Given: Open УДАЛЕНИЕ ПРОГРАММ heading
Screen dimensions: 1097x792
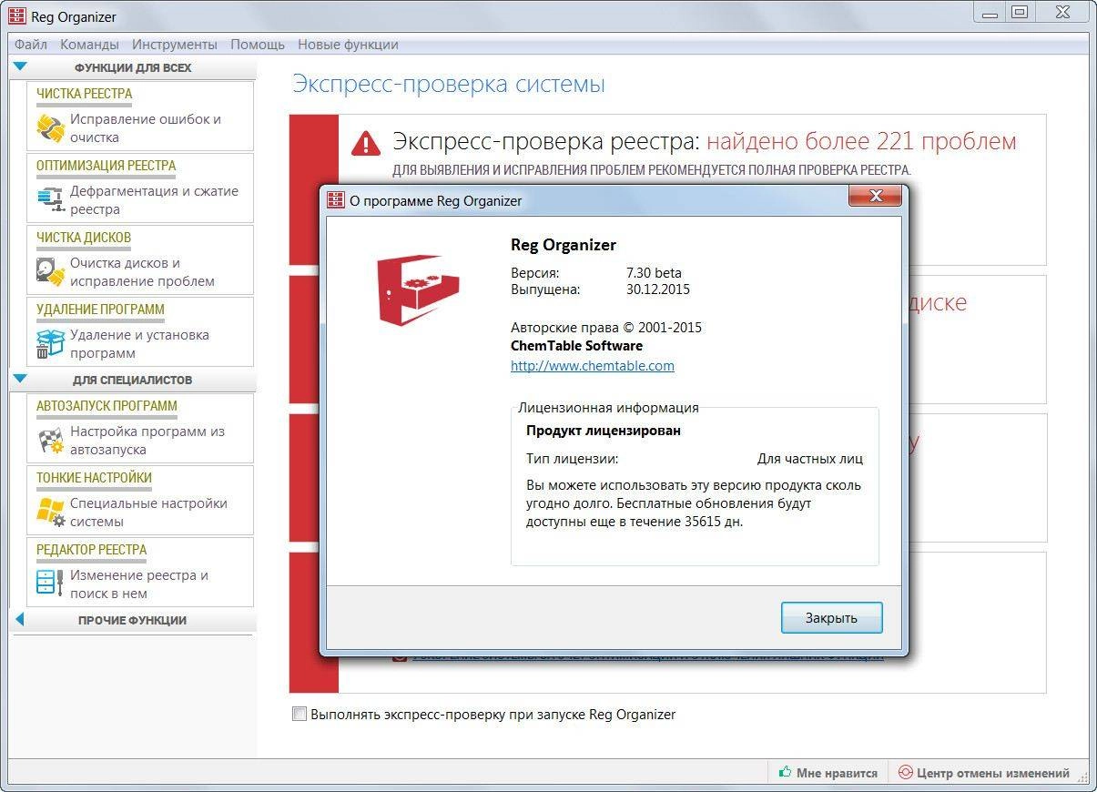Looking at the screenshot, I should coord(100,310).
